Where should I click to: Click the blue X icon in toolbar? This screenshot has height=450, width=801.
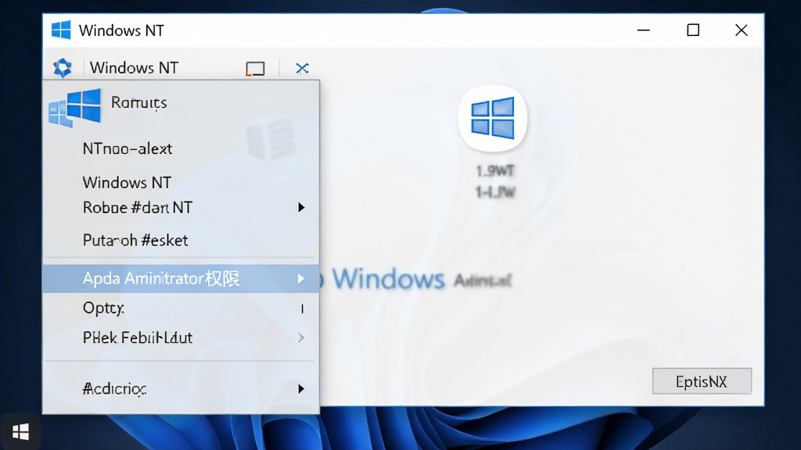[x=302, y=68]
